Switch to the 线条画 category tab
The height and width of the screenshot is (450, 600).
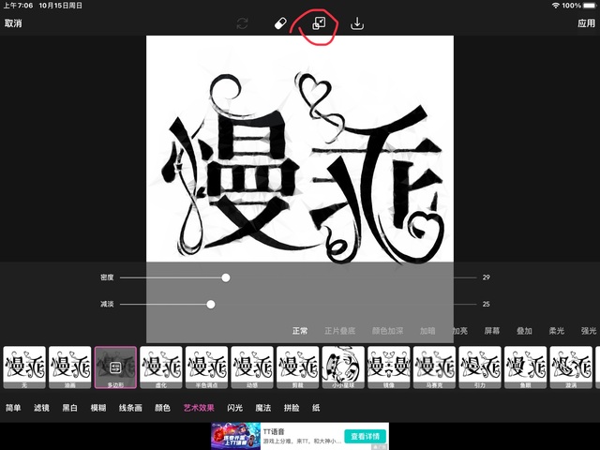130,408
